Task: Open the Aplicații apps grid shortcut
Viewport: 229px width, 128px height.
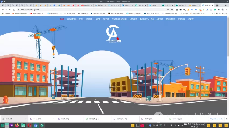Action: (x=6, y=13)
